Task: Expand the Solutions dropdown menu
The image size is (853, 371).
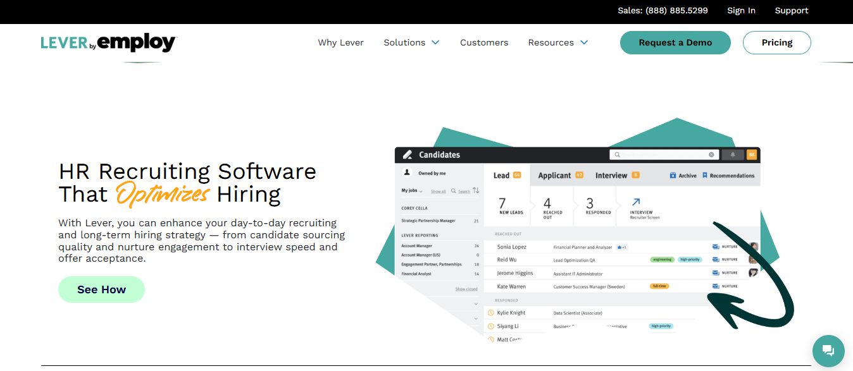Action: pyautogui.click(x=411, y=42)
